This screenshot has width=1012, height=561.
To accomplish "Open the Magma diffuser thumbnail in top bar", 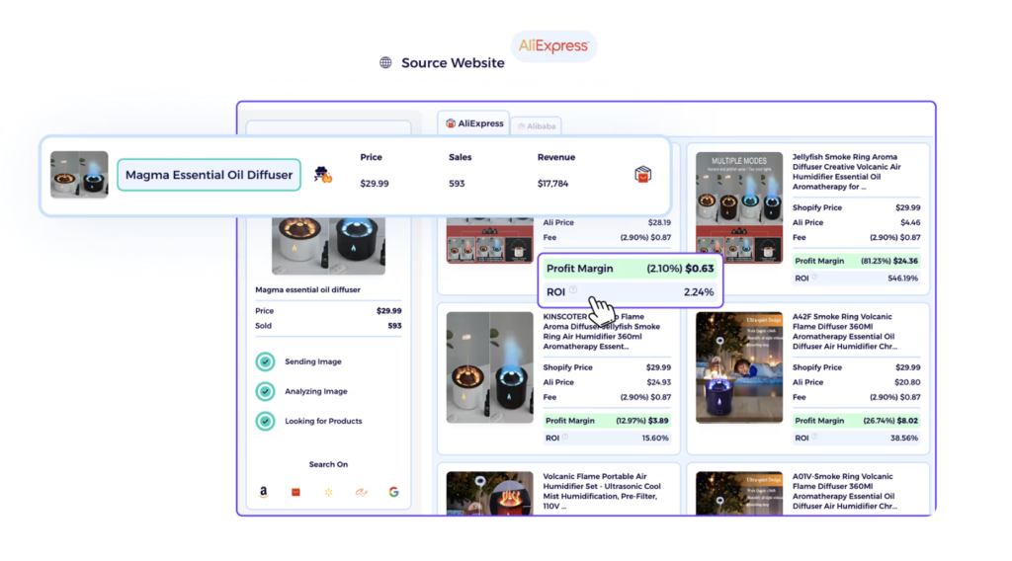I will coord(79,174).
